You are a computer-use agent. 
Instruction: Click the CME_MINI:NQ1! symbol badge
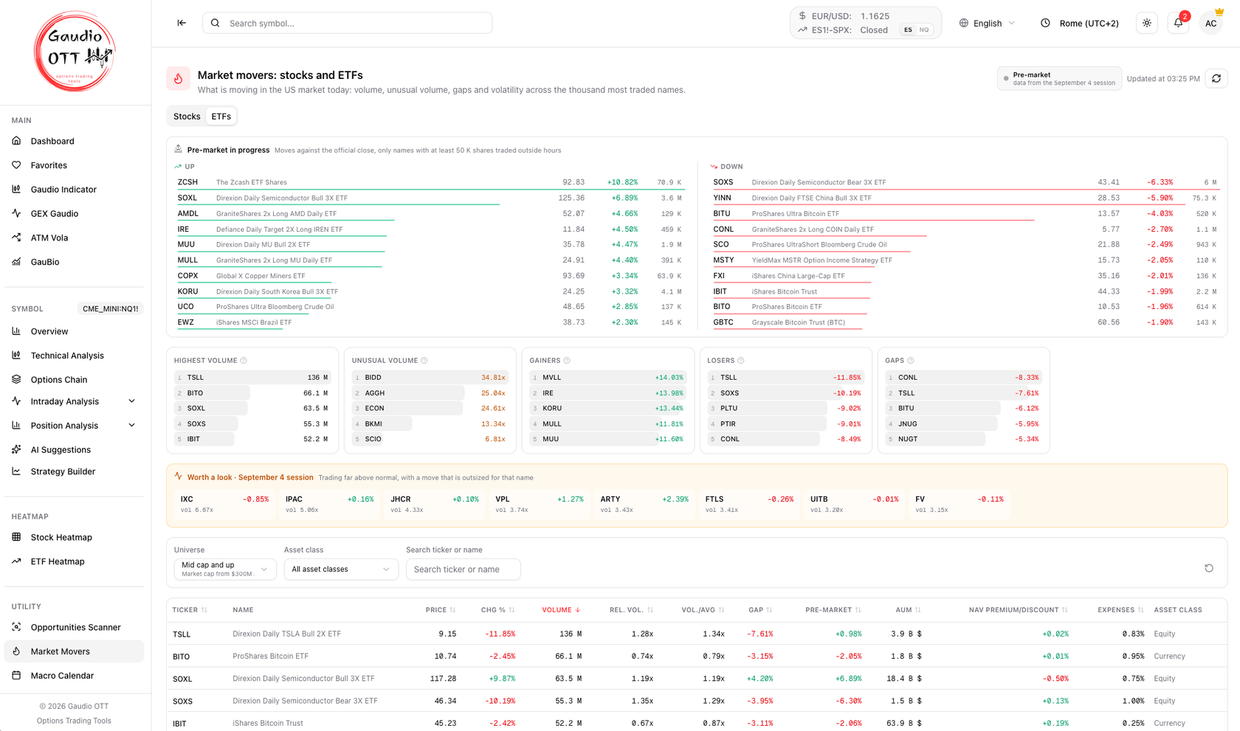[x=110, y=308]
